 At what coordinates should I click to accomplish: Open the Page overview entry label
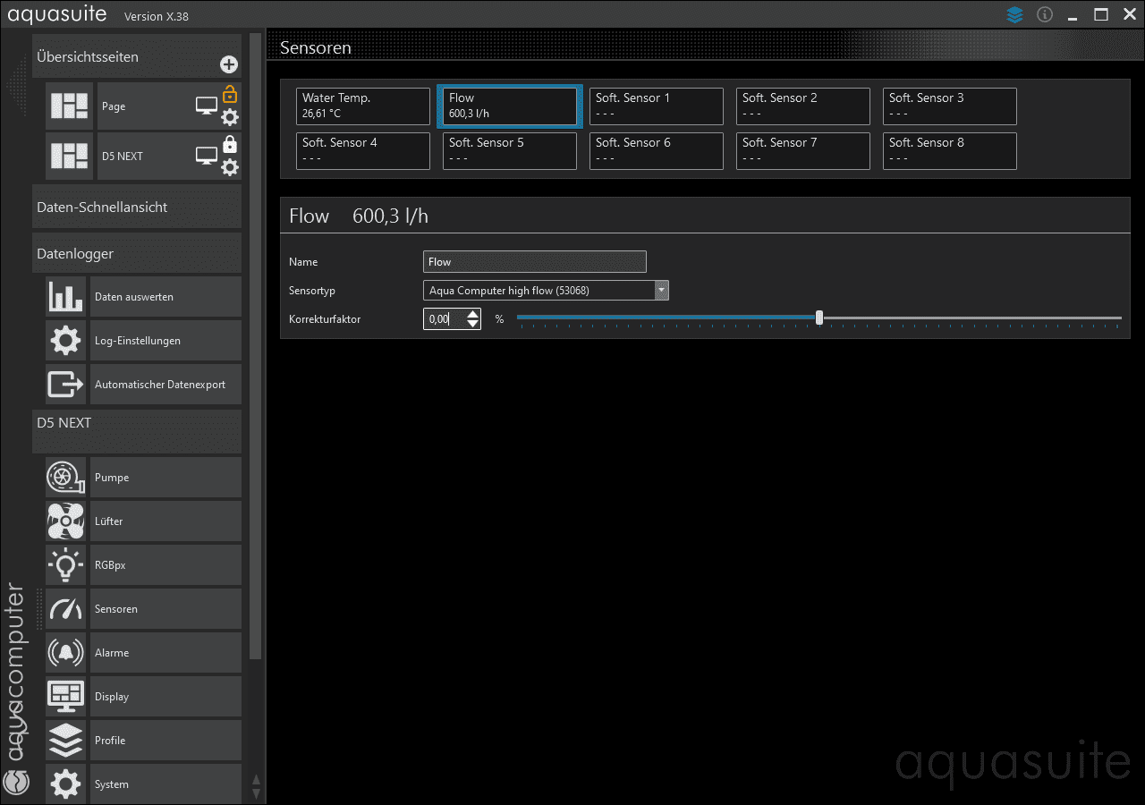click(x=114, y=106)
